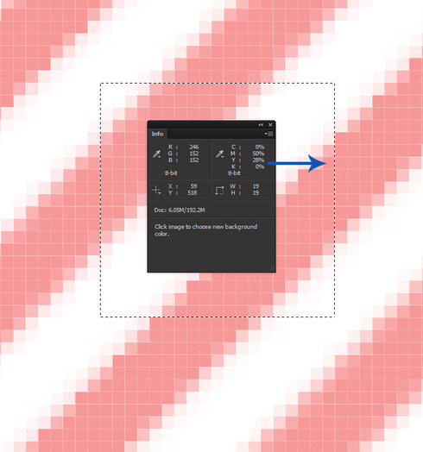The image size is (423, 452).
Task: Click the right 8-bit label under CMYK
Action: point(234,173)
